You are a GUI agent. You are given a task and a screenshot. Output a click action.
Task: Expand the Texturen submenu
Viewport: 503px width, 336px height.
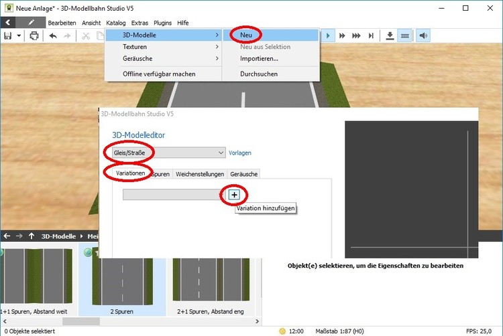pos(164,47)
